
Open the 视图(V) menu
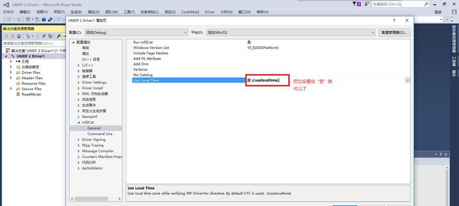[42, 12]
